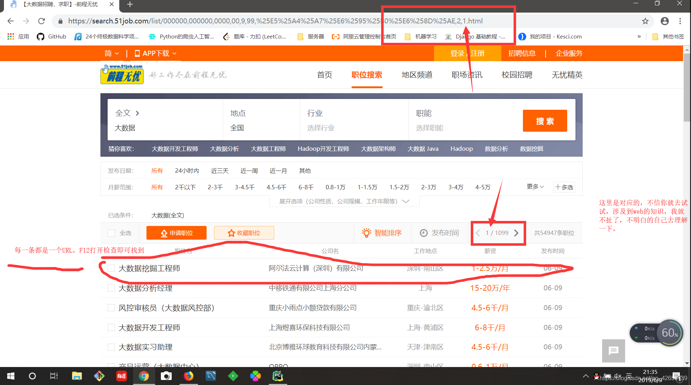This screenshot has height=385, width=691.
Task: Go to previous results page arrow
Action: [478, 233]
